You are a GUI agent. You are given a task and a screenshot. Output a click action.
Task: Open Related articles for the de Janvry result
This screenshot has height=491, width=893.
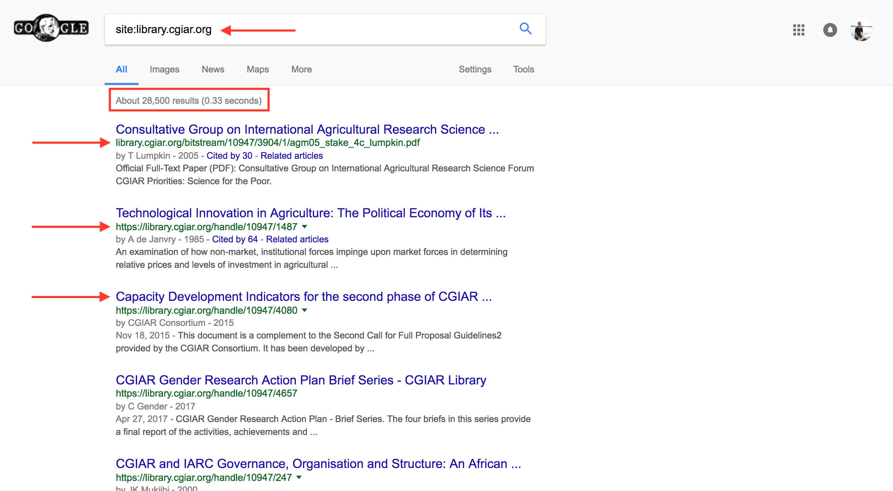(297, 239)
